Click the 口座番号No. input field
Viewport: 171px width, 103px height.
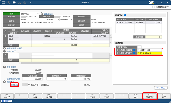coord(139,47)
